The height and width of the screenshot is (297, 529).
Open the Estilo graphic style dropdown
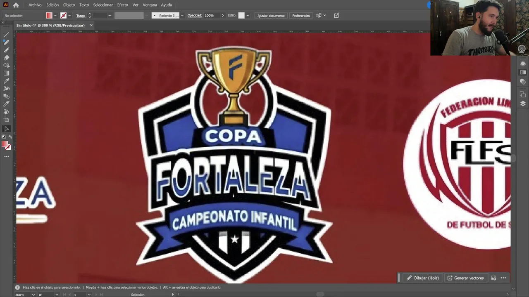coord(248,16)
